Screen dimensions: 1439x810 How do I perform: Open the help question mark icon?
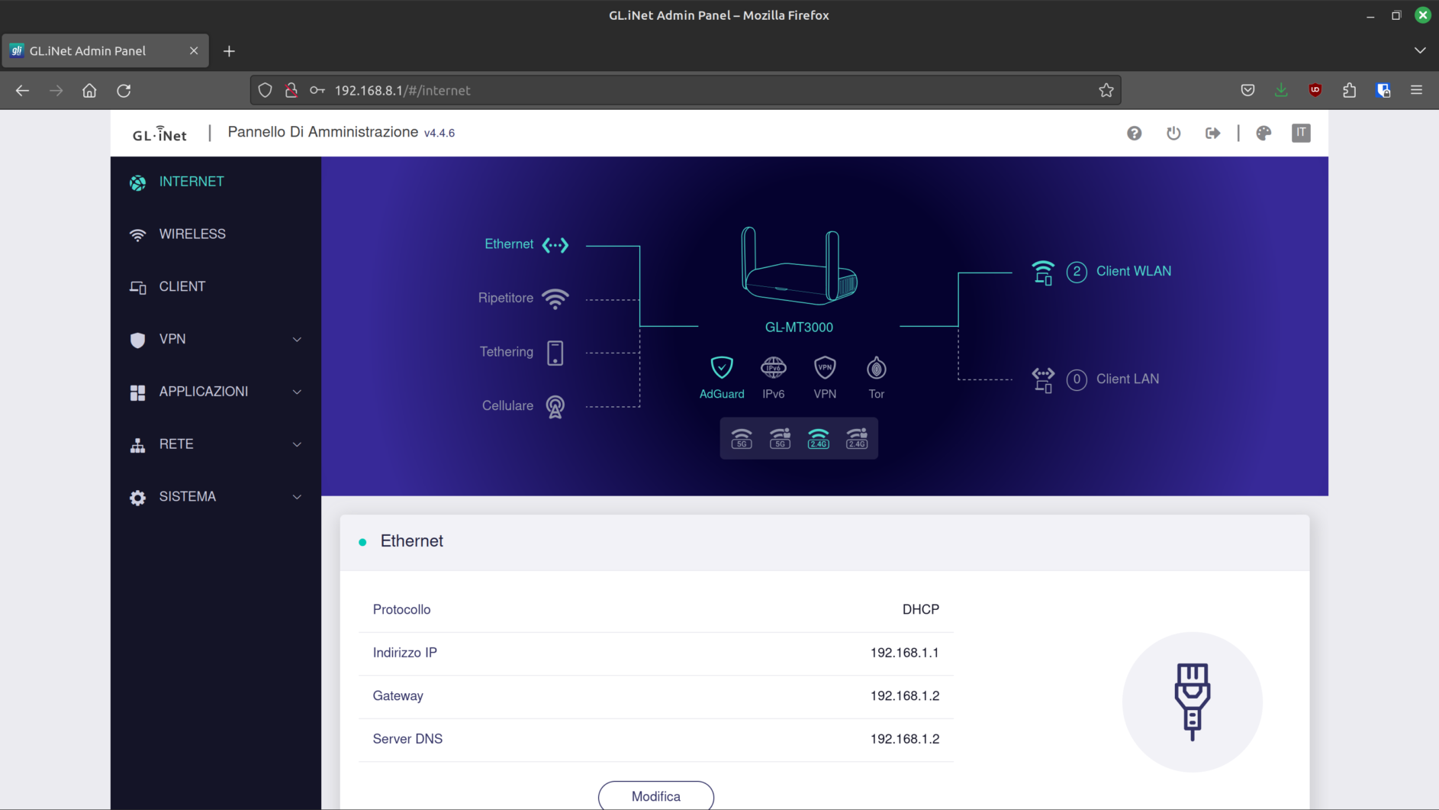(1134, 133)
